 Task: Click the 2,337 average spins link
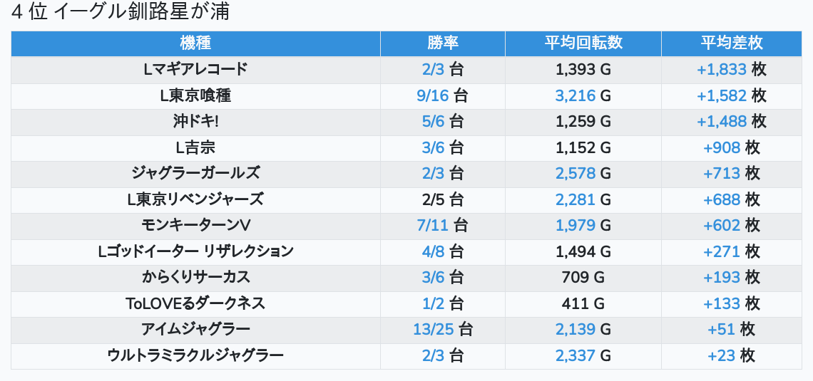[x=575, y=355]
